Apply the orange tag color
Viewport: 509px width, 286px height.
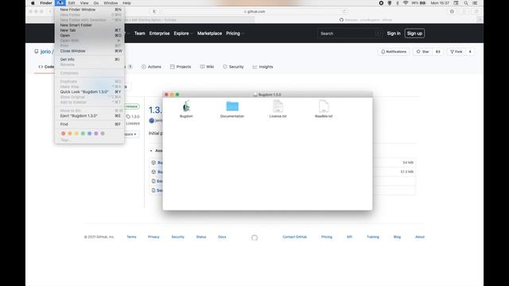point(70,133)
